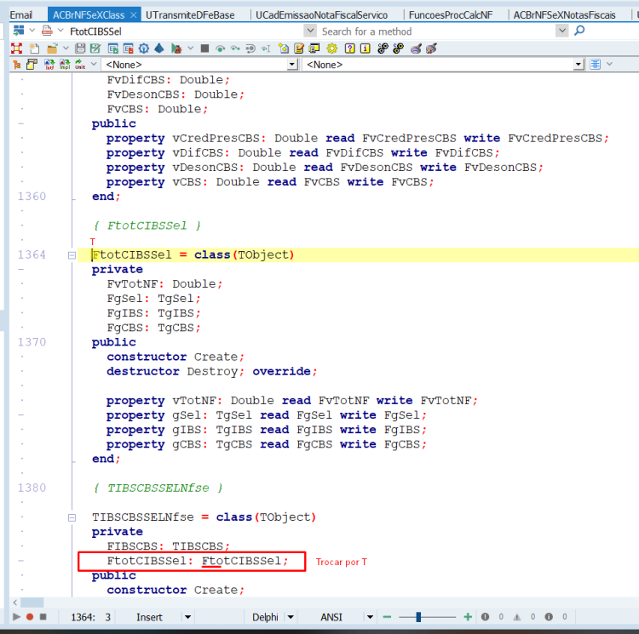The width and height of the screenshot is (639, 634).
Task: Open dropdown arrow beside navigate sections icon
Action: coord(32,31)
